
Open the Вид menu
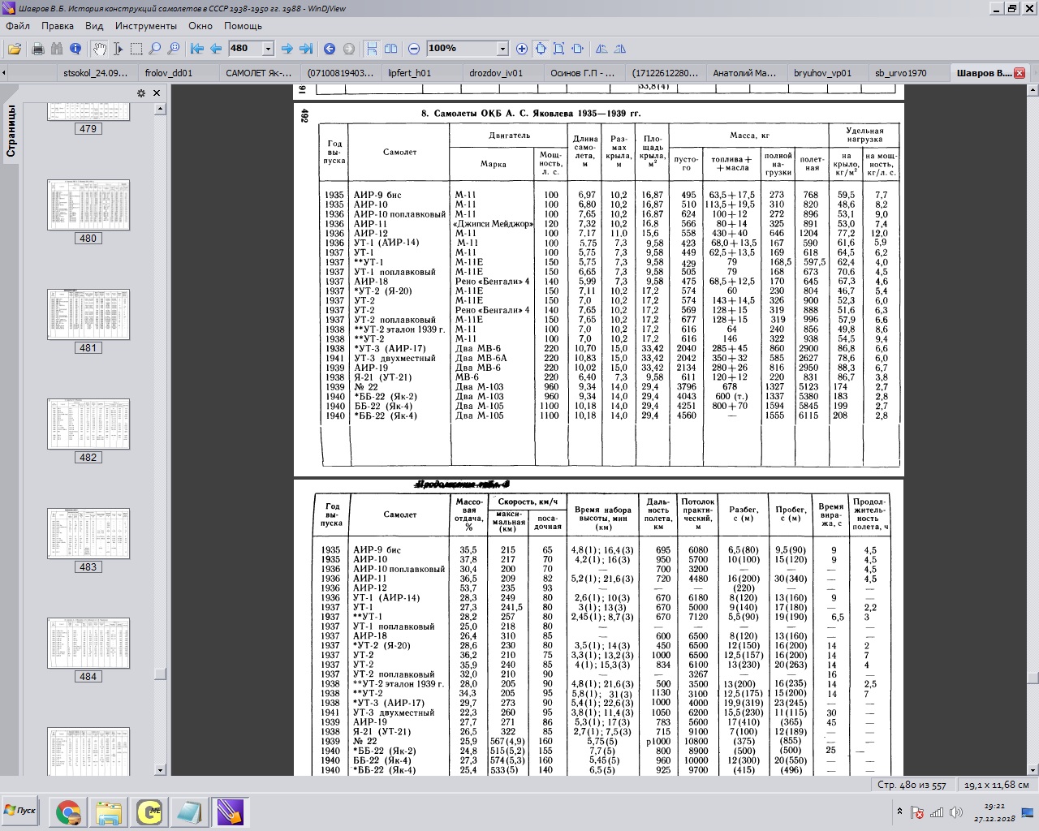point(94,26)
